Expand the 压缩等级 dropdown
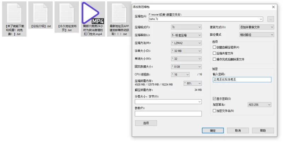 tap(186, 35)
